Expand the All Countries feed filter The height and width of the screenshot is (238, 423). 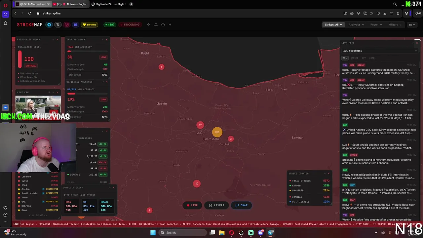(x=380, y=51)
